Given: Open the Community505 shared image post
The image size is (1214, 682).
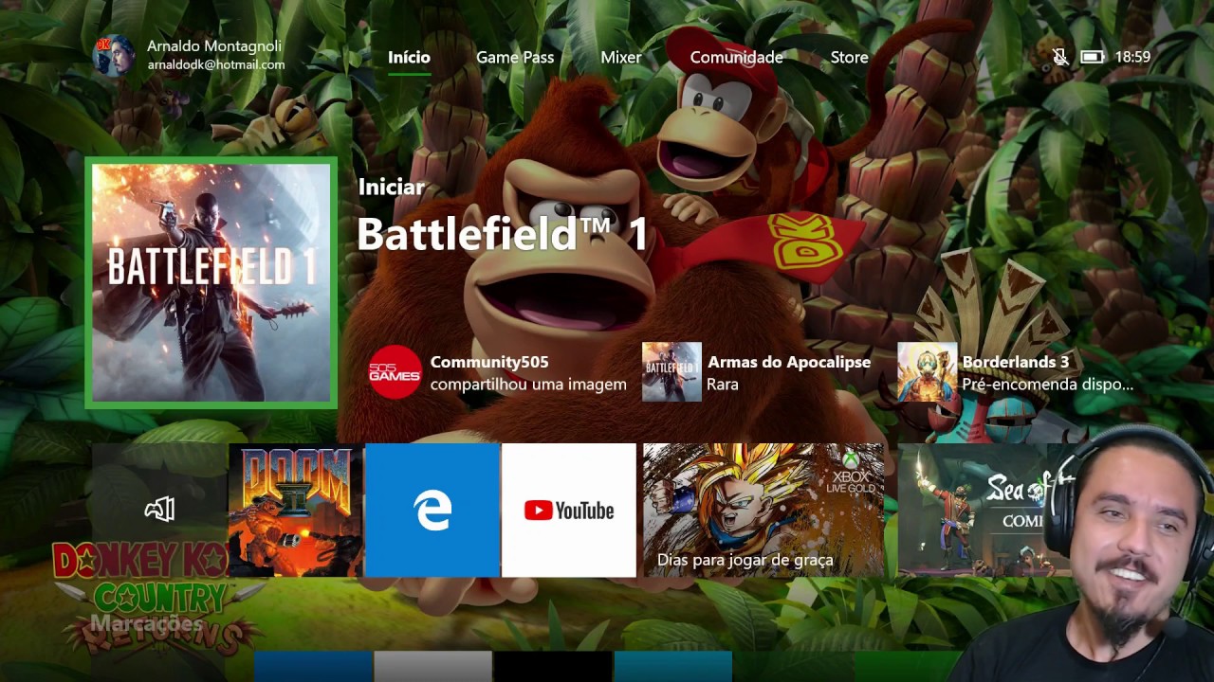Looking at the screenshot, I should click(528, 373).
